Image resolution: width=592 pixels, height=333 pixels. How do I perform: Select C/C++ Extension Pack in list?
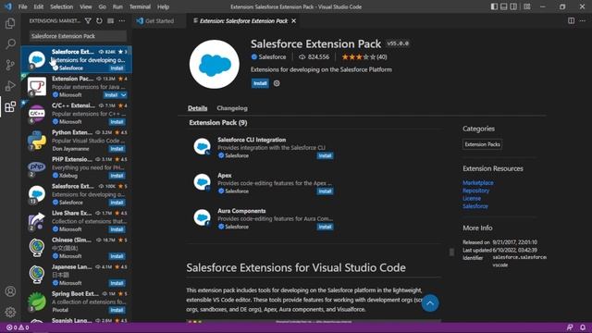pos(76,113)
